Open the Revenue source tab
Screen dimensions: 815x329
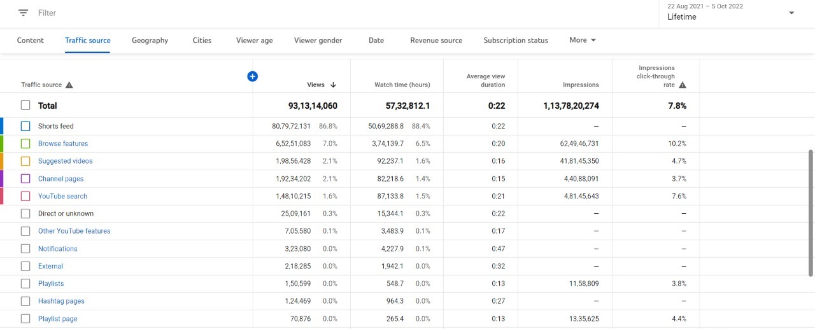436,40
